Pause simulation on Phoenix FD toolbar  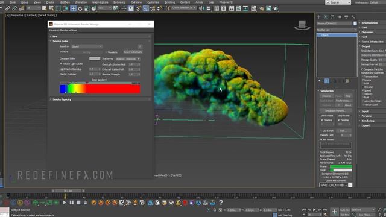pos(71,203)
